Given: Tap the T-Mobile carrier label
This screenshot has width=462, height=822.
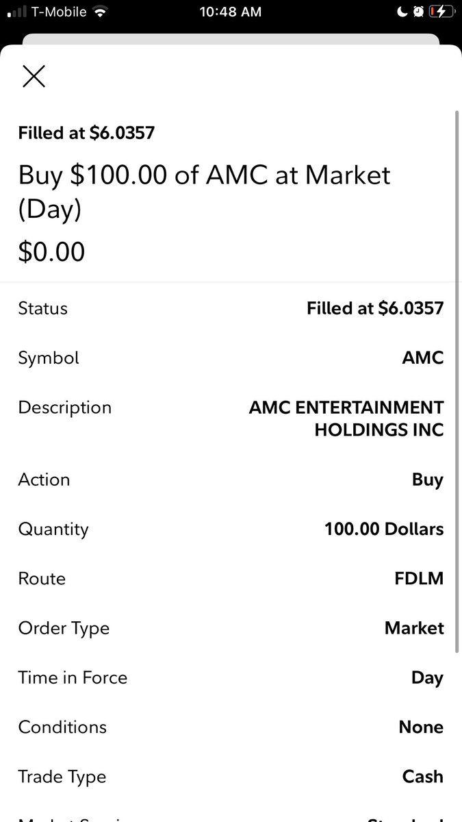Looking at the screenshot, I should coord(59,12).
